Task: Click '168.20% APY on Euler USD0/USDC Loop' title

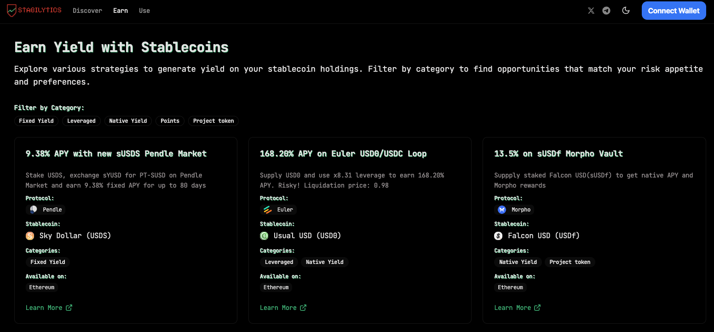Action: pos(343,154)
